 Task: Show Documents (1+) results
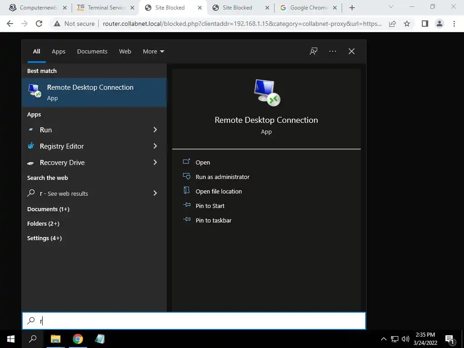pos(48,209)
